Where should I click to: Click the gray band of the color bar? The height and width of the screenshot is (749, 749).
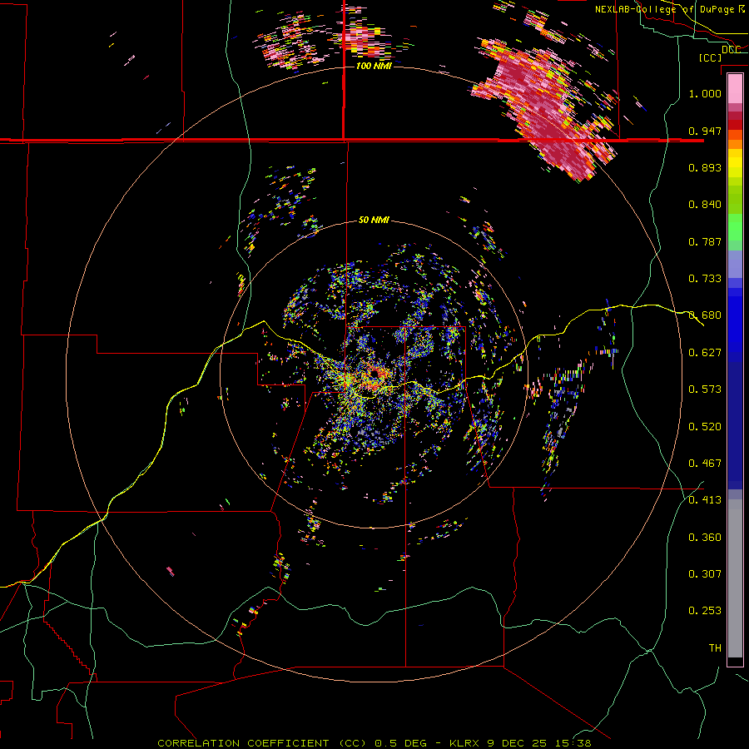click(x=735, y=578)
